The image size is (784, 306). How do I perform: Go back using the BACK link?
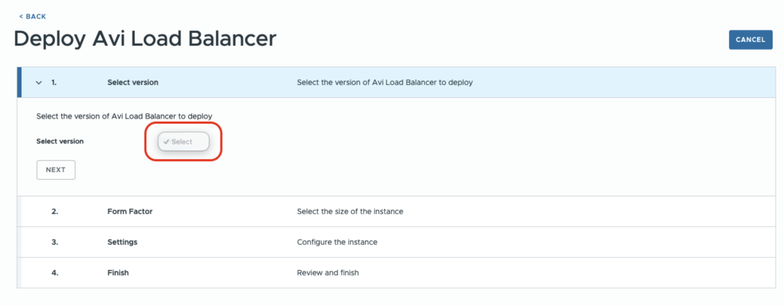click(x=32, y=17)
